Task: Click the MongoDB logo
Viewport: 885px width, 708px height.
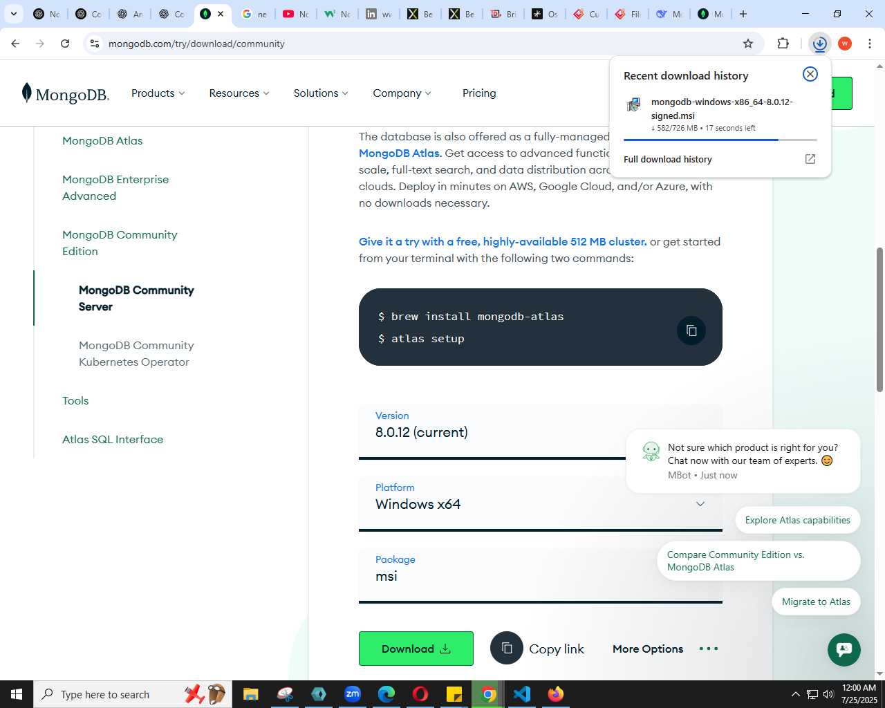Action: point(65,93)
